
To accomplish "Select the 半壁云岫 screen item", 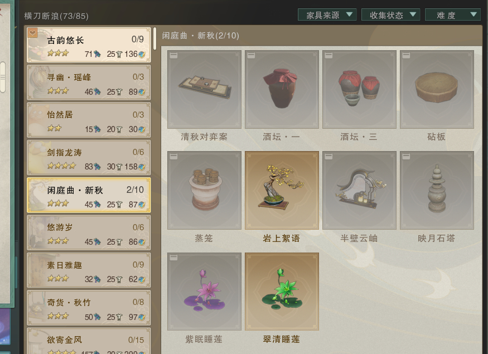I will coord(359,190).
